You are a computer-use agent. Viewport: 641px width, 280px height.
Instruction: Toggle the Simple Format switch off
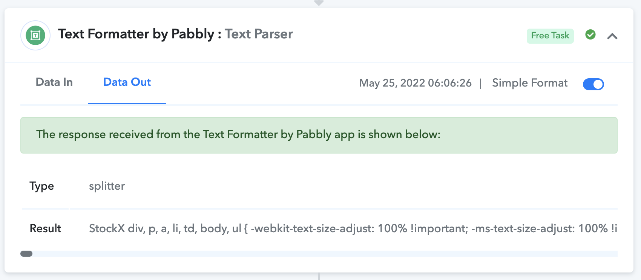click(x=593, y=84)
